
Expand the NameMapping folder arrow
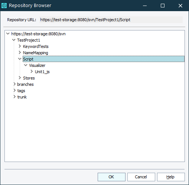tap(20, 53)
